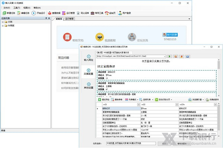This screenshot has width=223, height=148.
Task: Click the Join QQ Group button
Action: 170,34
